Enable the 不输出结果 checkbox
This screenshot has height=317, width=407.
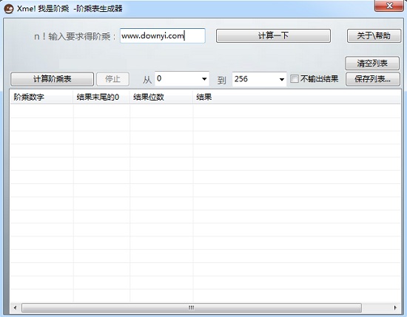(295, 79)
